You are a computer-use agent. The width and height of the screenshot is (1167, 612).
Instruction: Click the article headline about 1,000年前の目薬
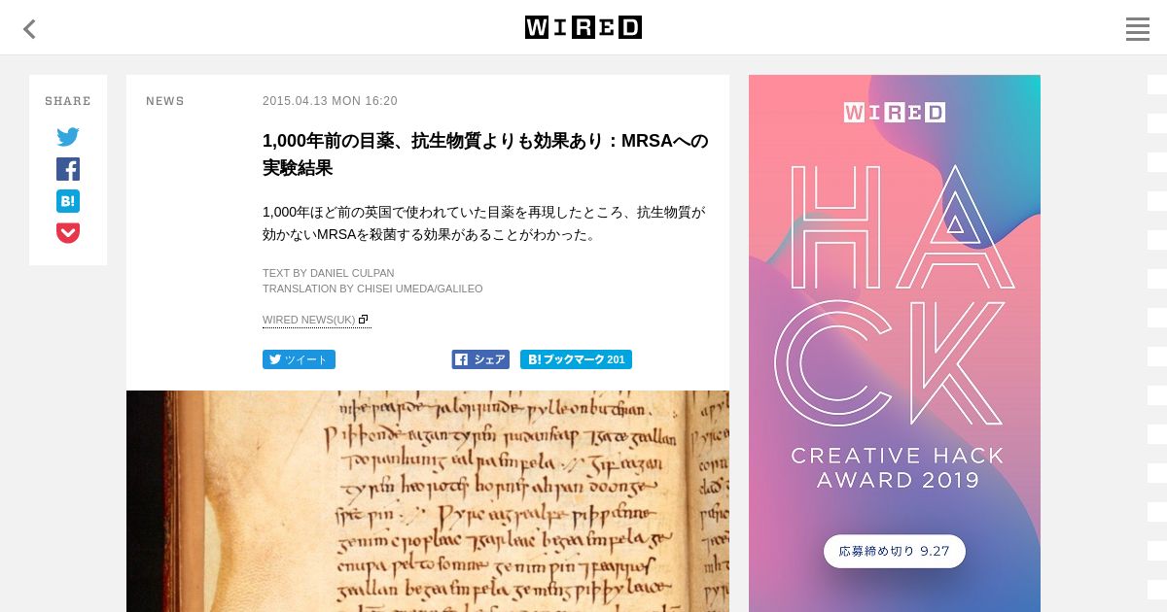click(485, 153)
